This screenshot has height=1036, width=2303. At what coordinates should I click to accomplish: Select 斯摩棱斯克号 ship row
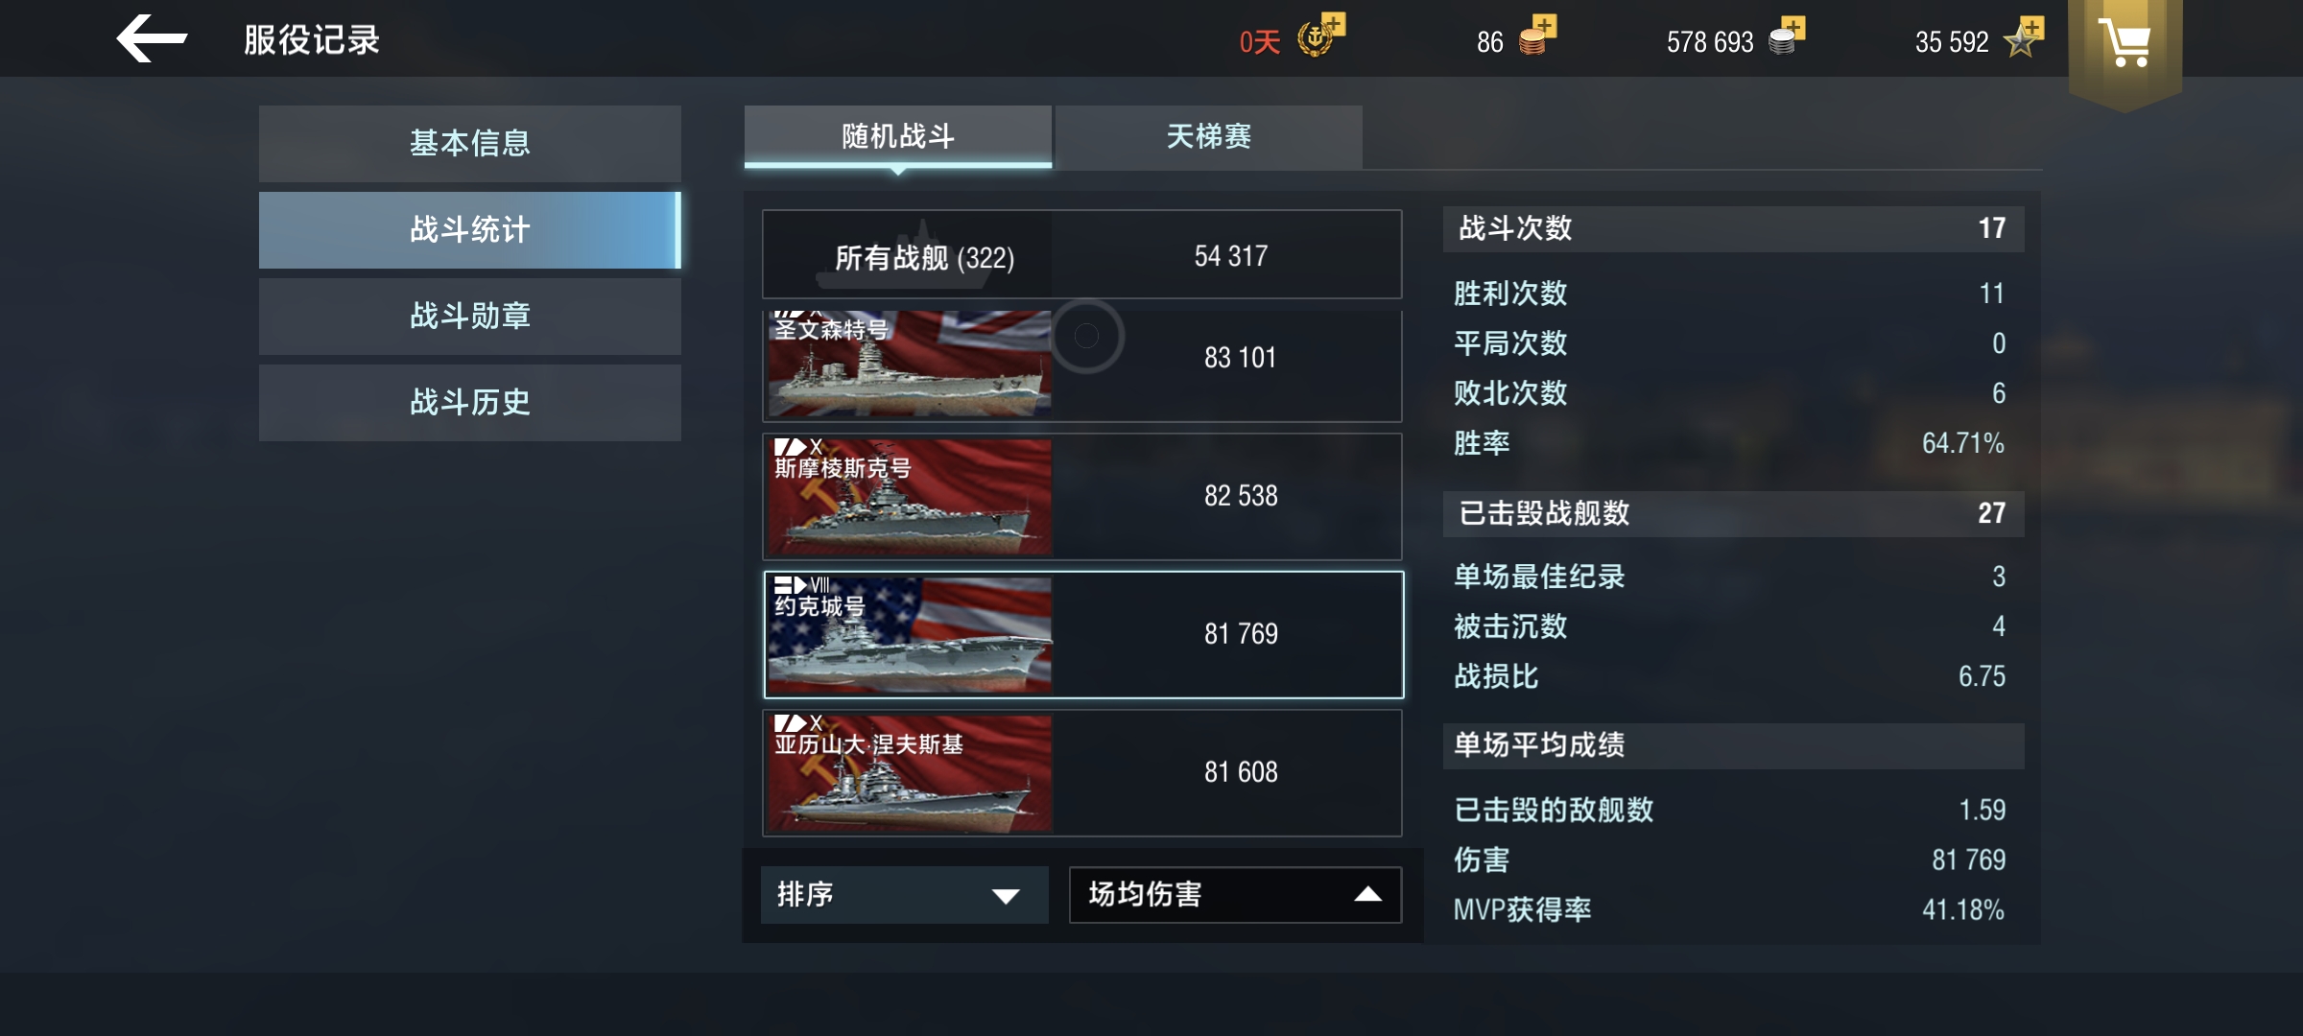1082,497
